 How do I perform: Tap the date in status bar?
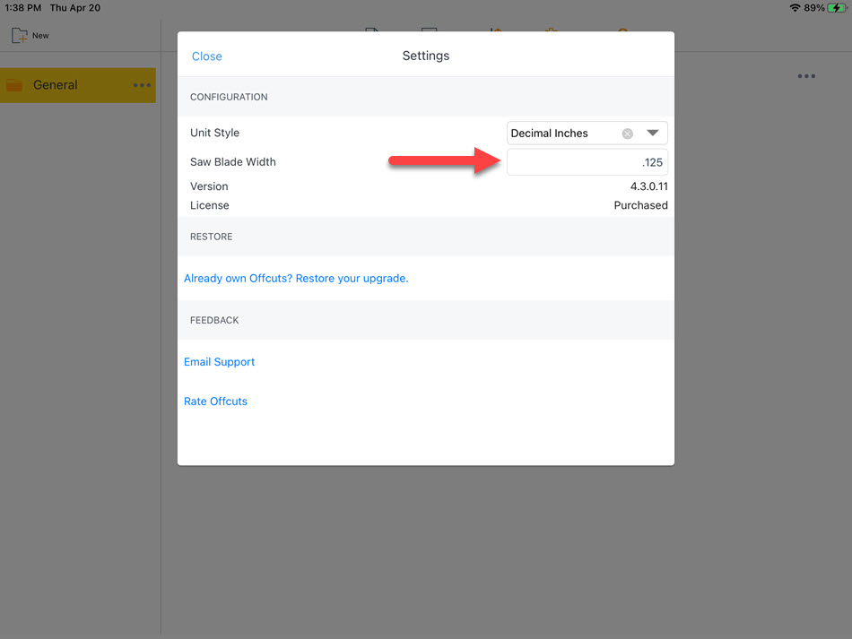click(75, 7)
